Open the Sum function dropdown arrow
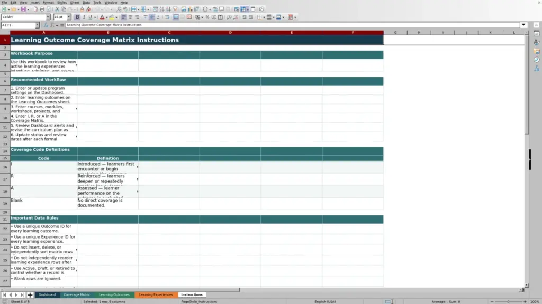The width and height of the screenshot is (542, 304). (x=57, y=25)
